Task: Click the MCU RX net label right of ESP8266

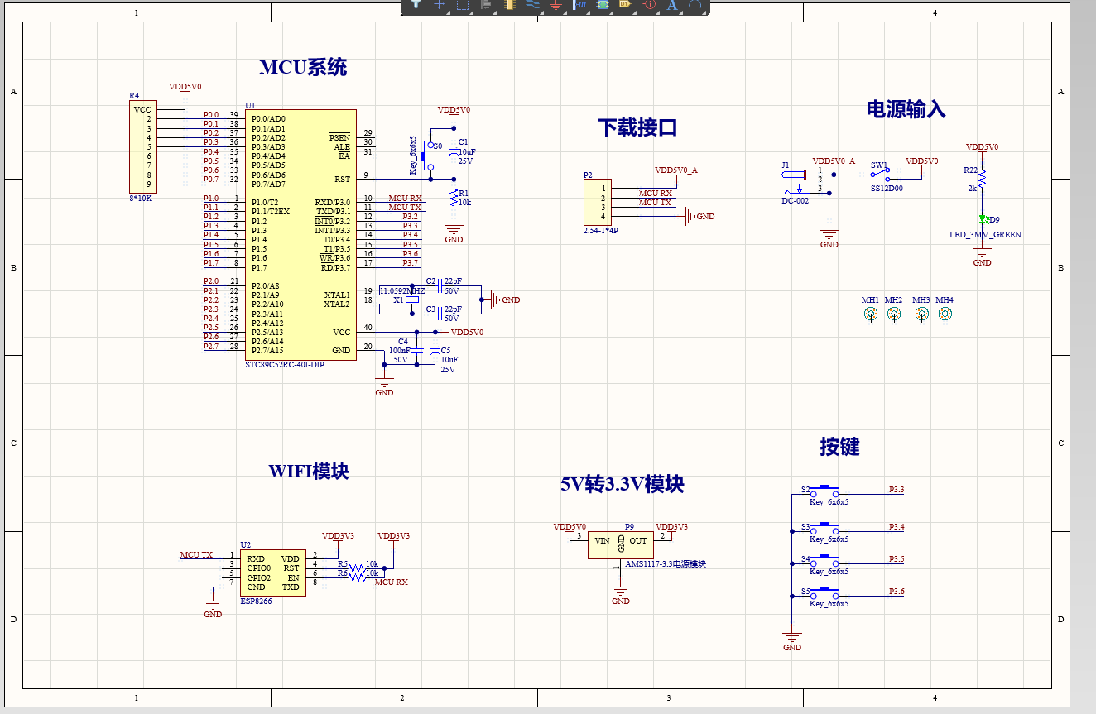Action: click(392, 582)
